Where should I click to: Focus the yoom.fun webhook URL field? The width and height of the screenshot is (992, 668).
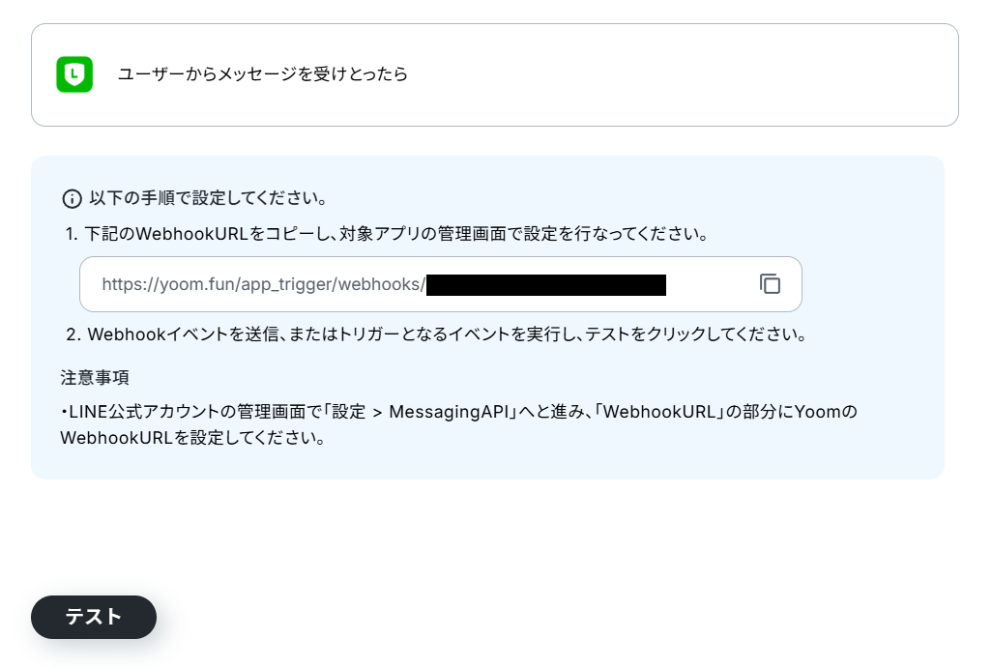pyautogui.click(x=440, y=284)
